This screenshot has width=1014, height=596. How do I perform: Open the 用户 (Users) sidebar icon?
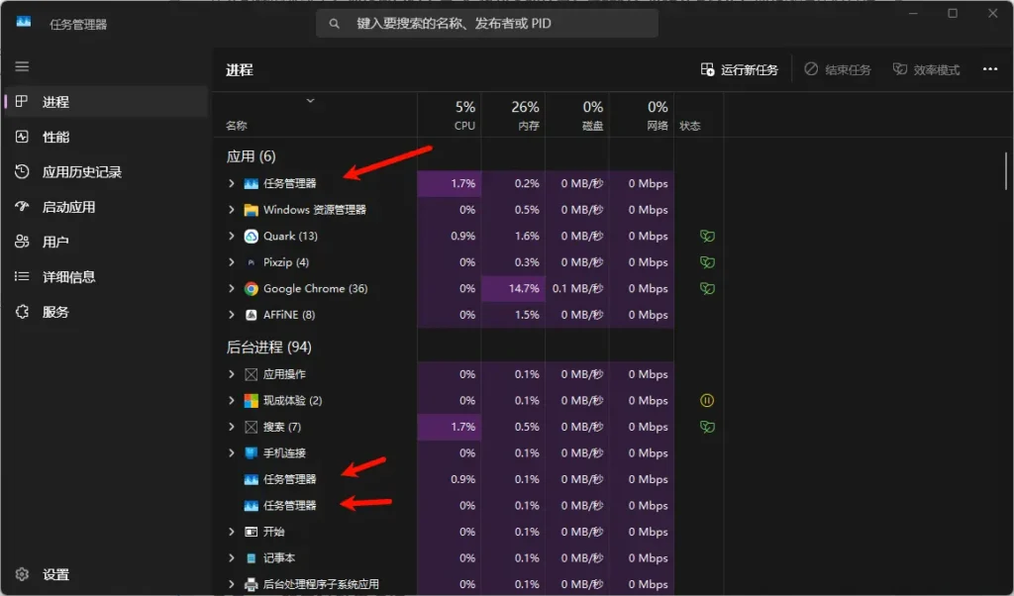[20, 241]
